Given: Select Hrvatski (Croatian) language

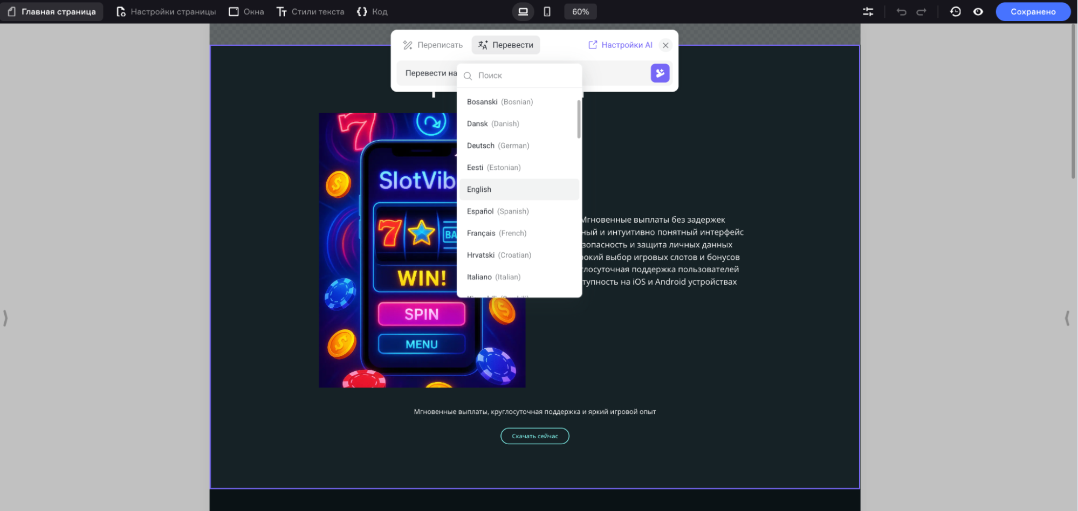Looking at the screenshot, I should click(x=519, y=255).
